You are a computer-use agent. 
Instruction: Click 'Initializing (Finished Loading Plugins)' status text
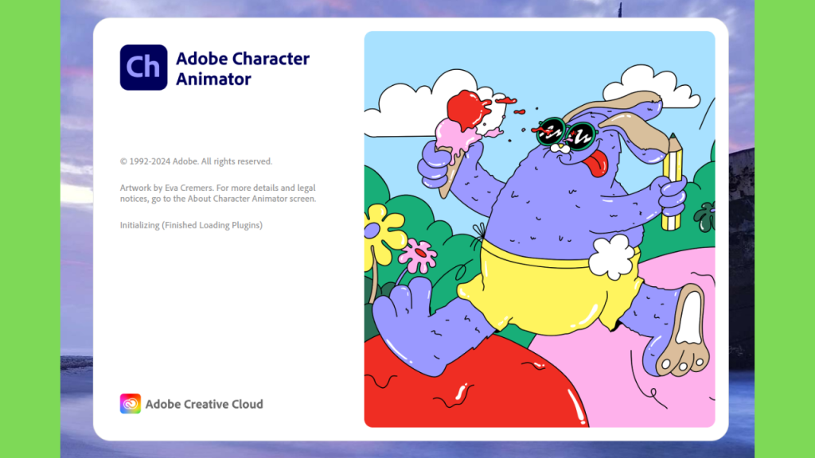click(191, 225)
